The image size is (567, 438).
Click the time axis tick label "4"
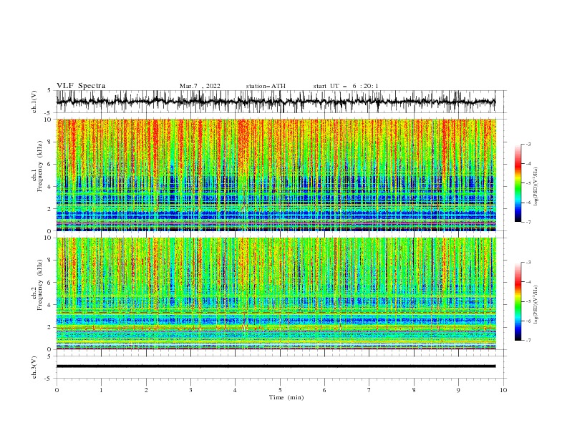[235, 390]
